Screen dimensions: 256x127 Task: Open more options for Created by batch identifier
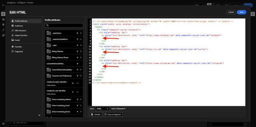[x=77, y=83]
